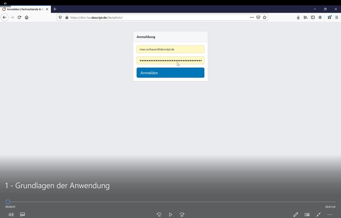Open the downloads arrow icon

click(298, 17)
